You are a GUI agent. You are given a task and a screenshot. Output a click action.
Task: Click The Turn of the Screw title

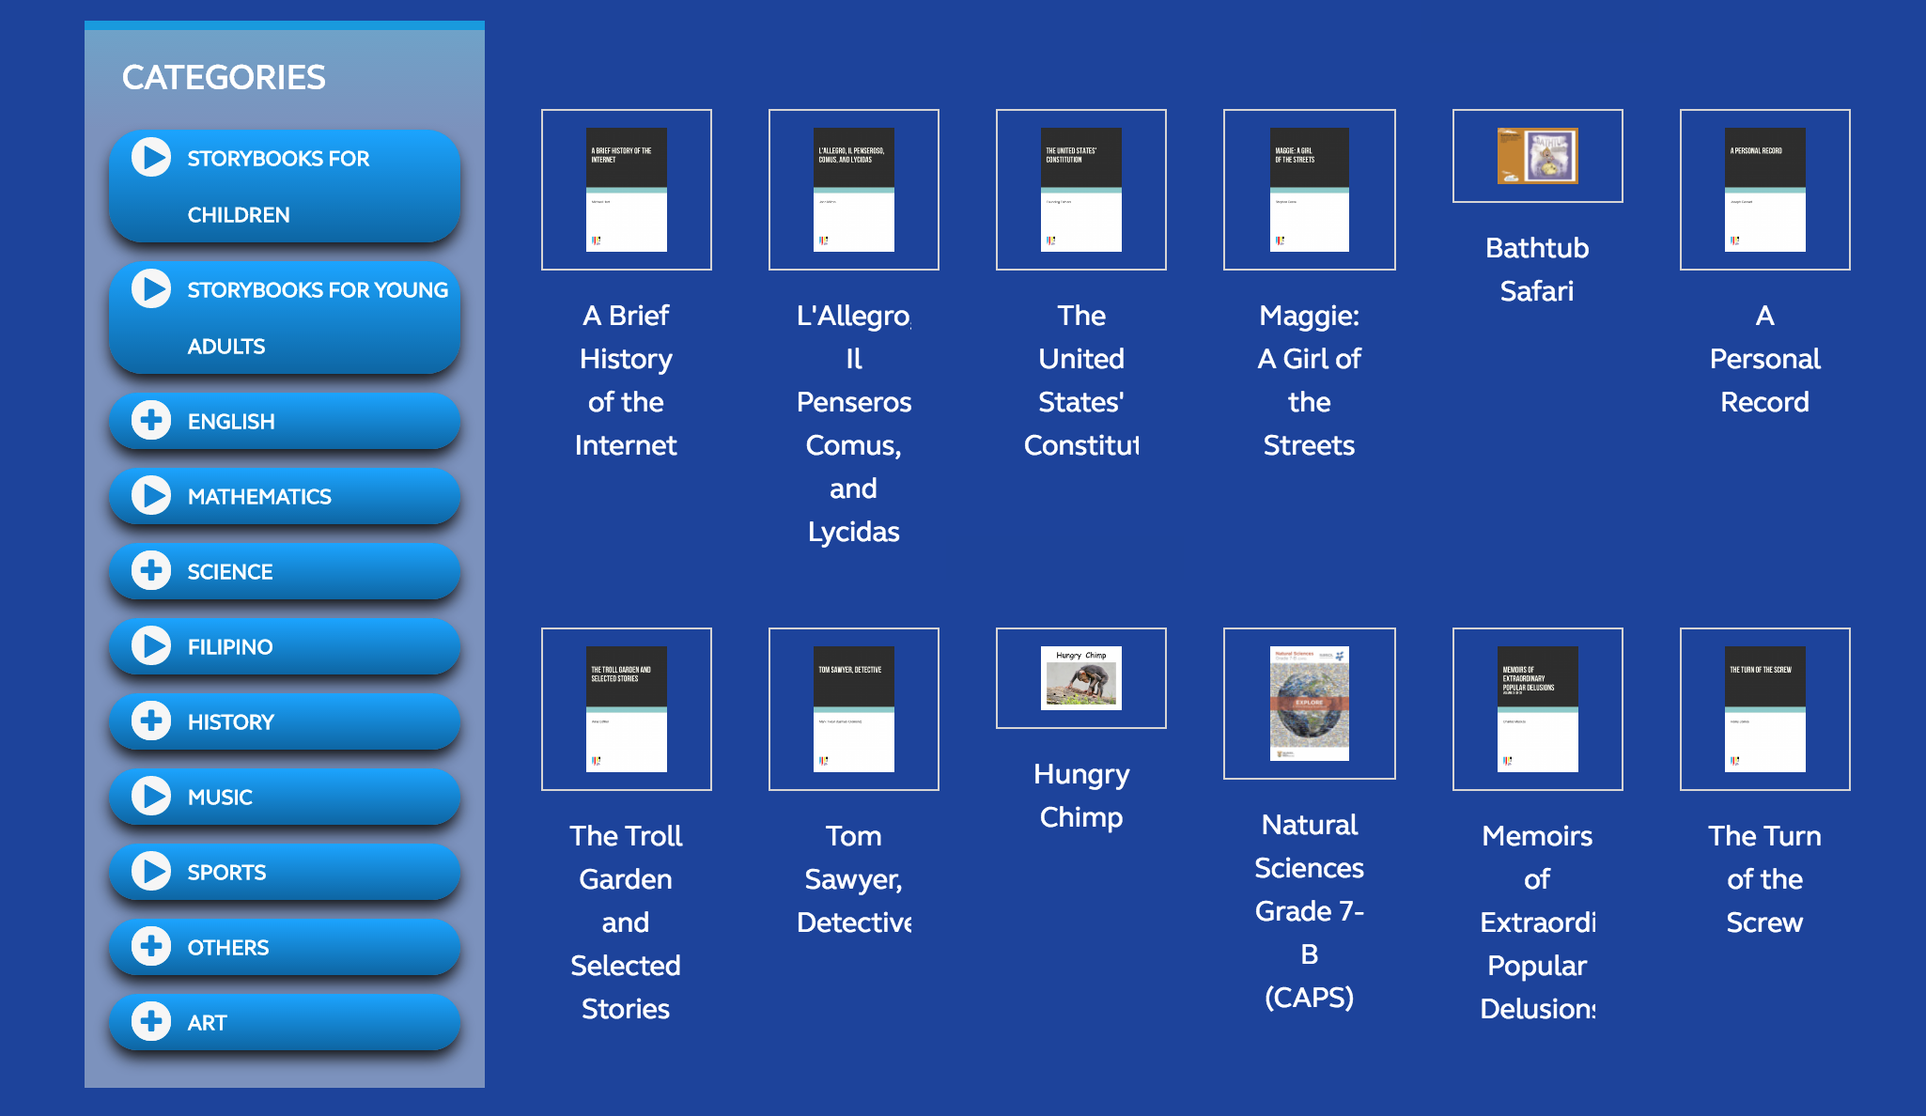[1764, 879]
